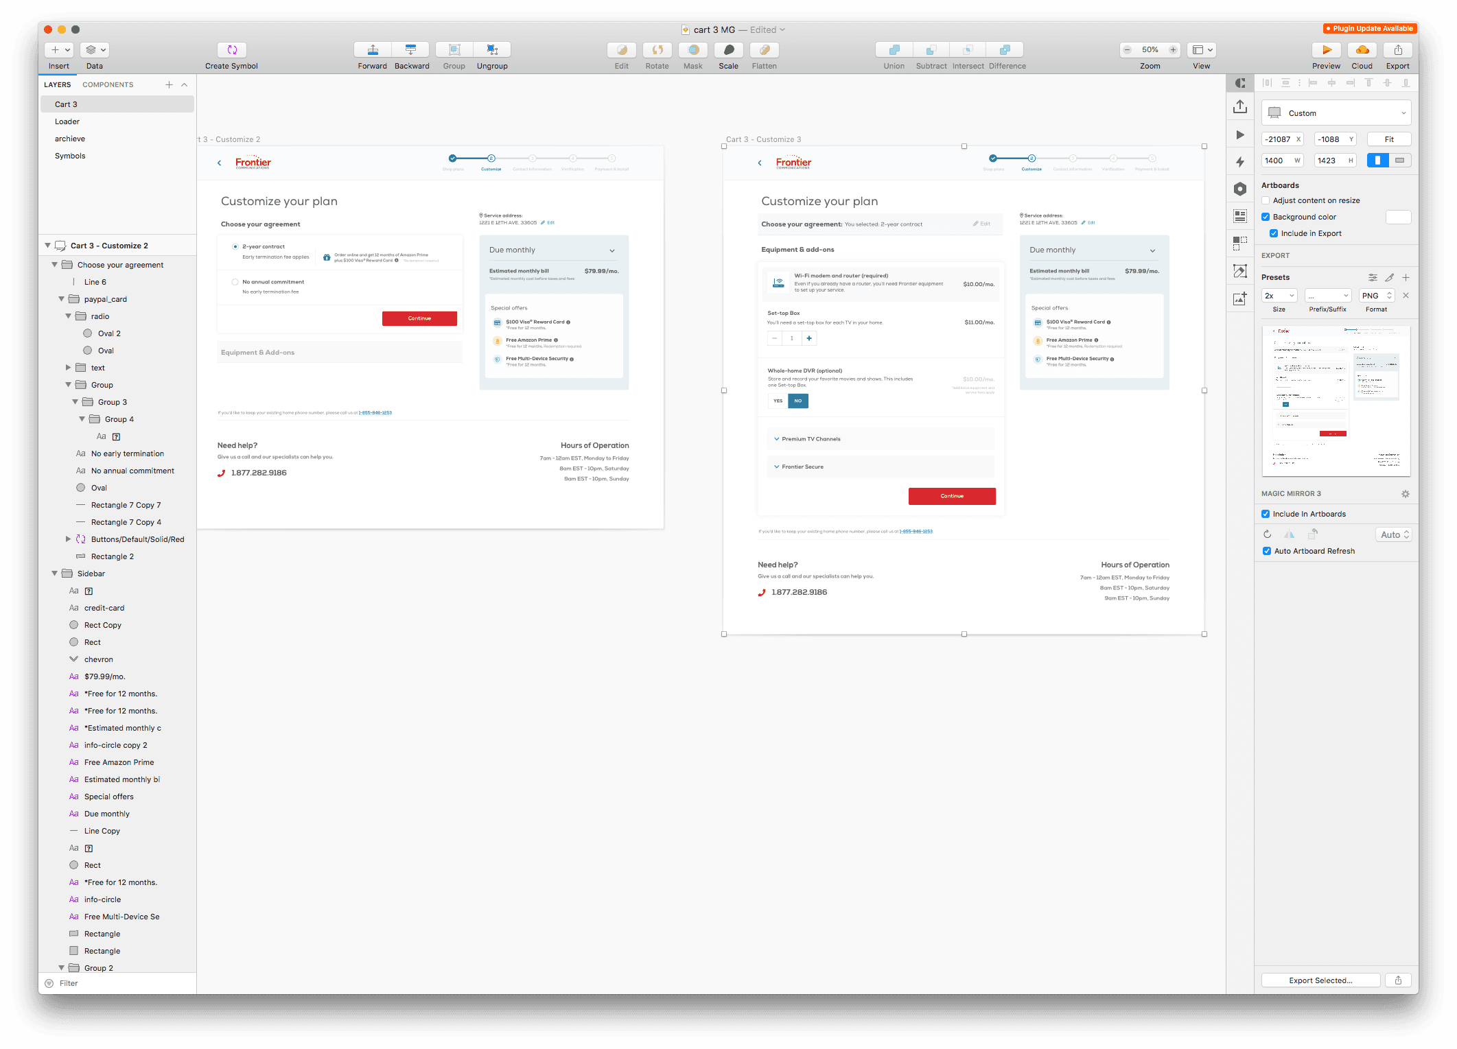The height and width of the screenshot is (1049, 1457).
Task: Collapse the paypal_card group
Action: pyautogui.click(x=61, y=299)
